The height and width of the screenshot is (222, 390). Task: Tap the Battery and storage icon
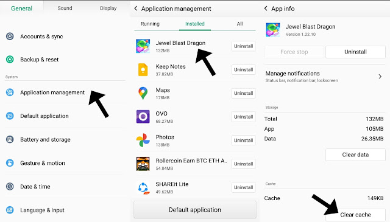[10, 139]
